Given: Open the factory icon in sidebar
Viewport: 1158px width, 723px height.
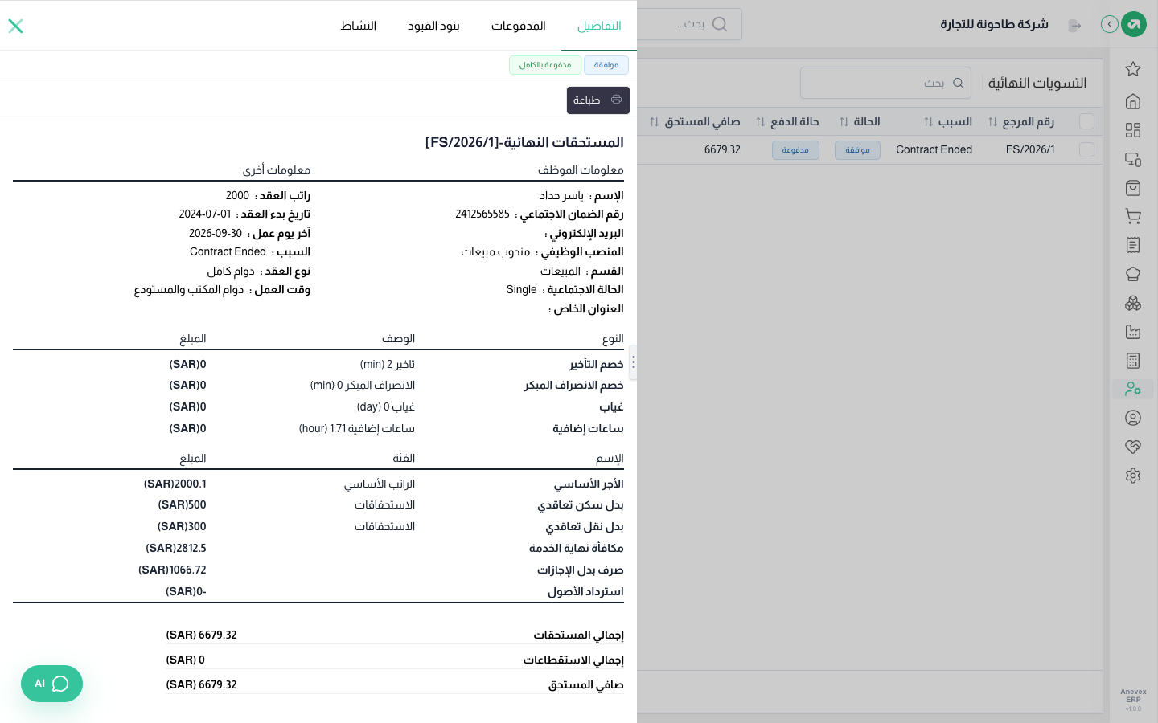Looking at the screenshot, I should click(x=1133, y=332).
